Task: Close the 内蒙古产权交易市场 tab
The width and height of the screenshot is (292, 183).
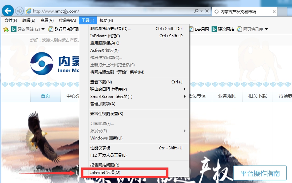Action: (x=274, y=12)
